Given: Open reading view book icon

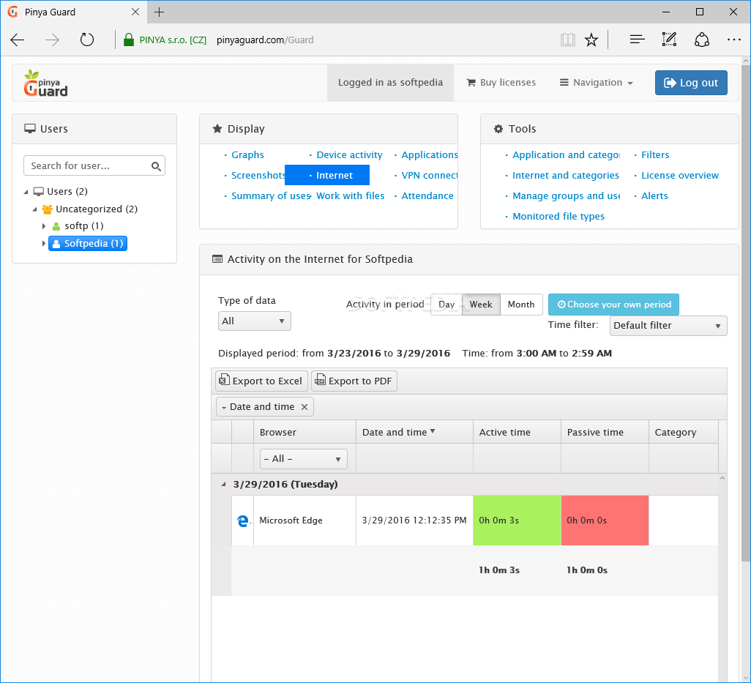Looking at the screenshot, I should pos(567,40).
